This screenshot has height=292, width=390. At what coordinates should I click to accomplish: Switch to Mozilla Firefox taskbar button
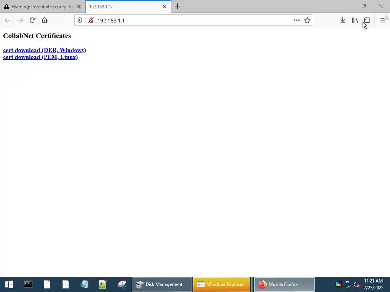click(x=284, y=284)
